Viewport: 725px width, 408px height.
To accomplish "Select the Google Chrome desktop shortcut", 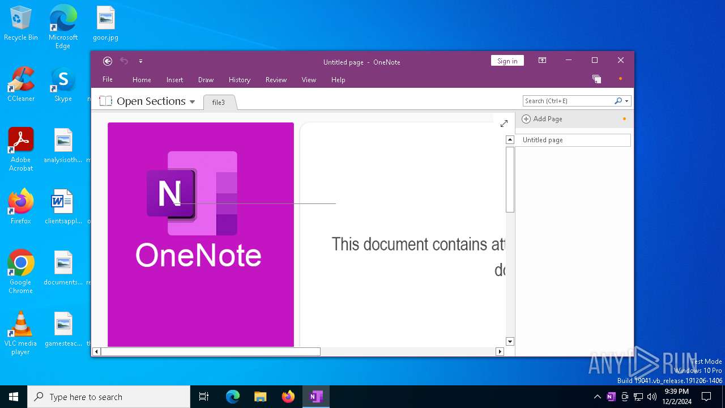I will (x=21, y=272).
